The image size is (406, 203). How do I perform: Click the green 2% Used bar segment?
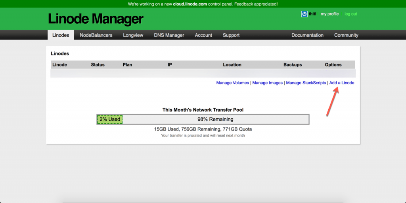110,119
